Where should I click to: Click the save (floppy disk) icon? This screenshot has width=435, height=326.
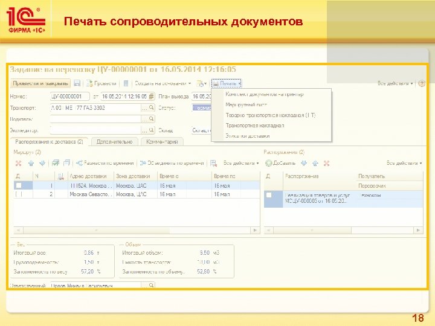pos(77,83)
